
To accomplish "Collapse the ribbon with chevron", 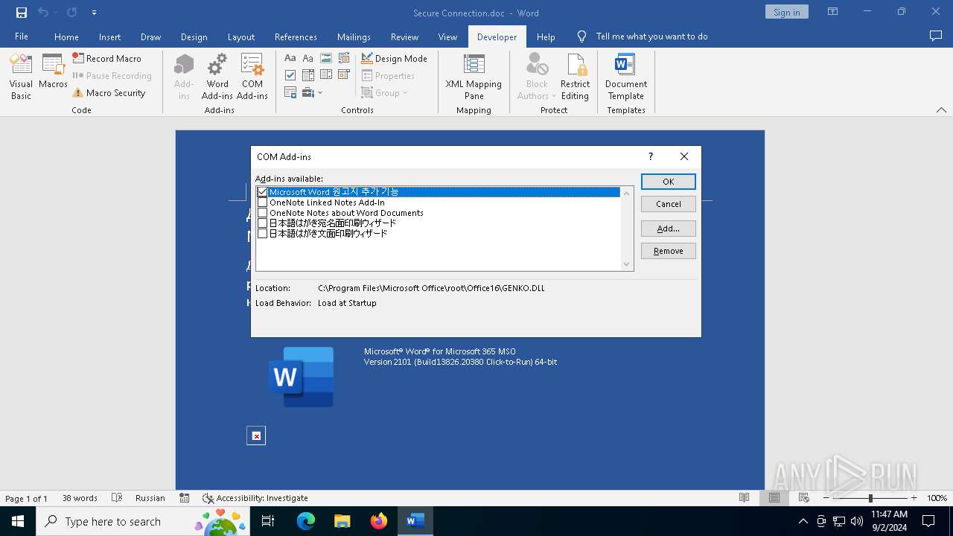I will 941,110.
